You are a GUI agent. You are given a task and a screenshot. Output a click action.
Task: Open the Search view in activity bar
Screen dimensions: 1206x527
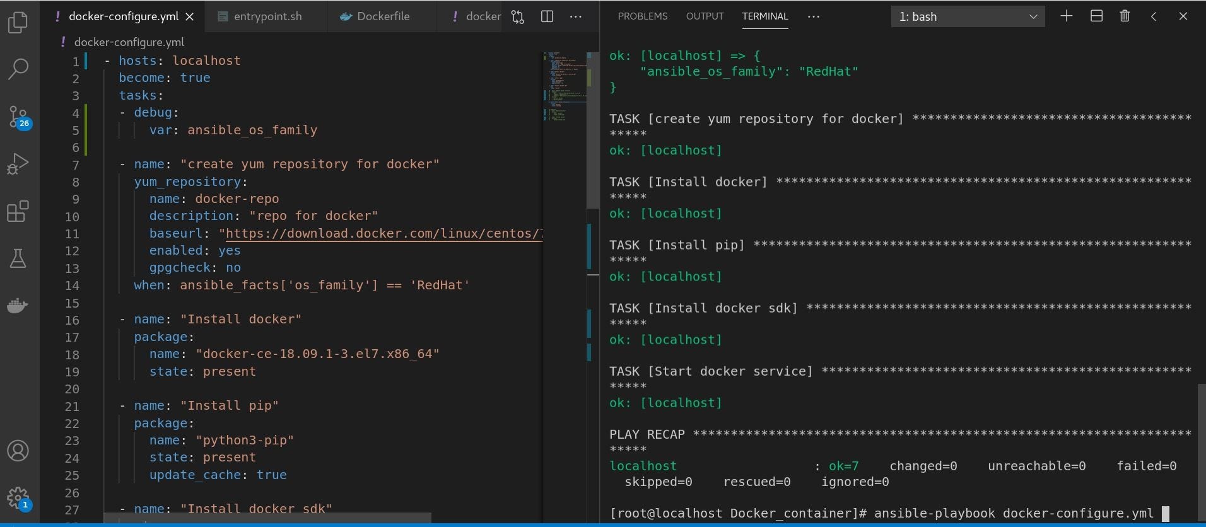(x=18, y=69)
